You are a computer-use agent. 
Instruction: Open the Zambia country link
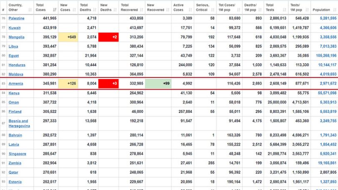tap(15, 163)
